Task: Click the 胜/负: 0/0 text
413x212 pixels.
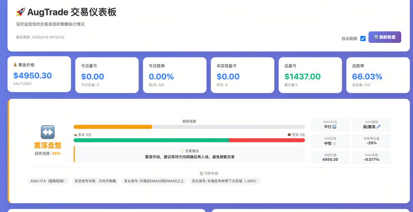Action: click(x=156, y=85)
